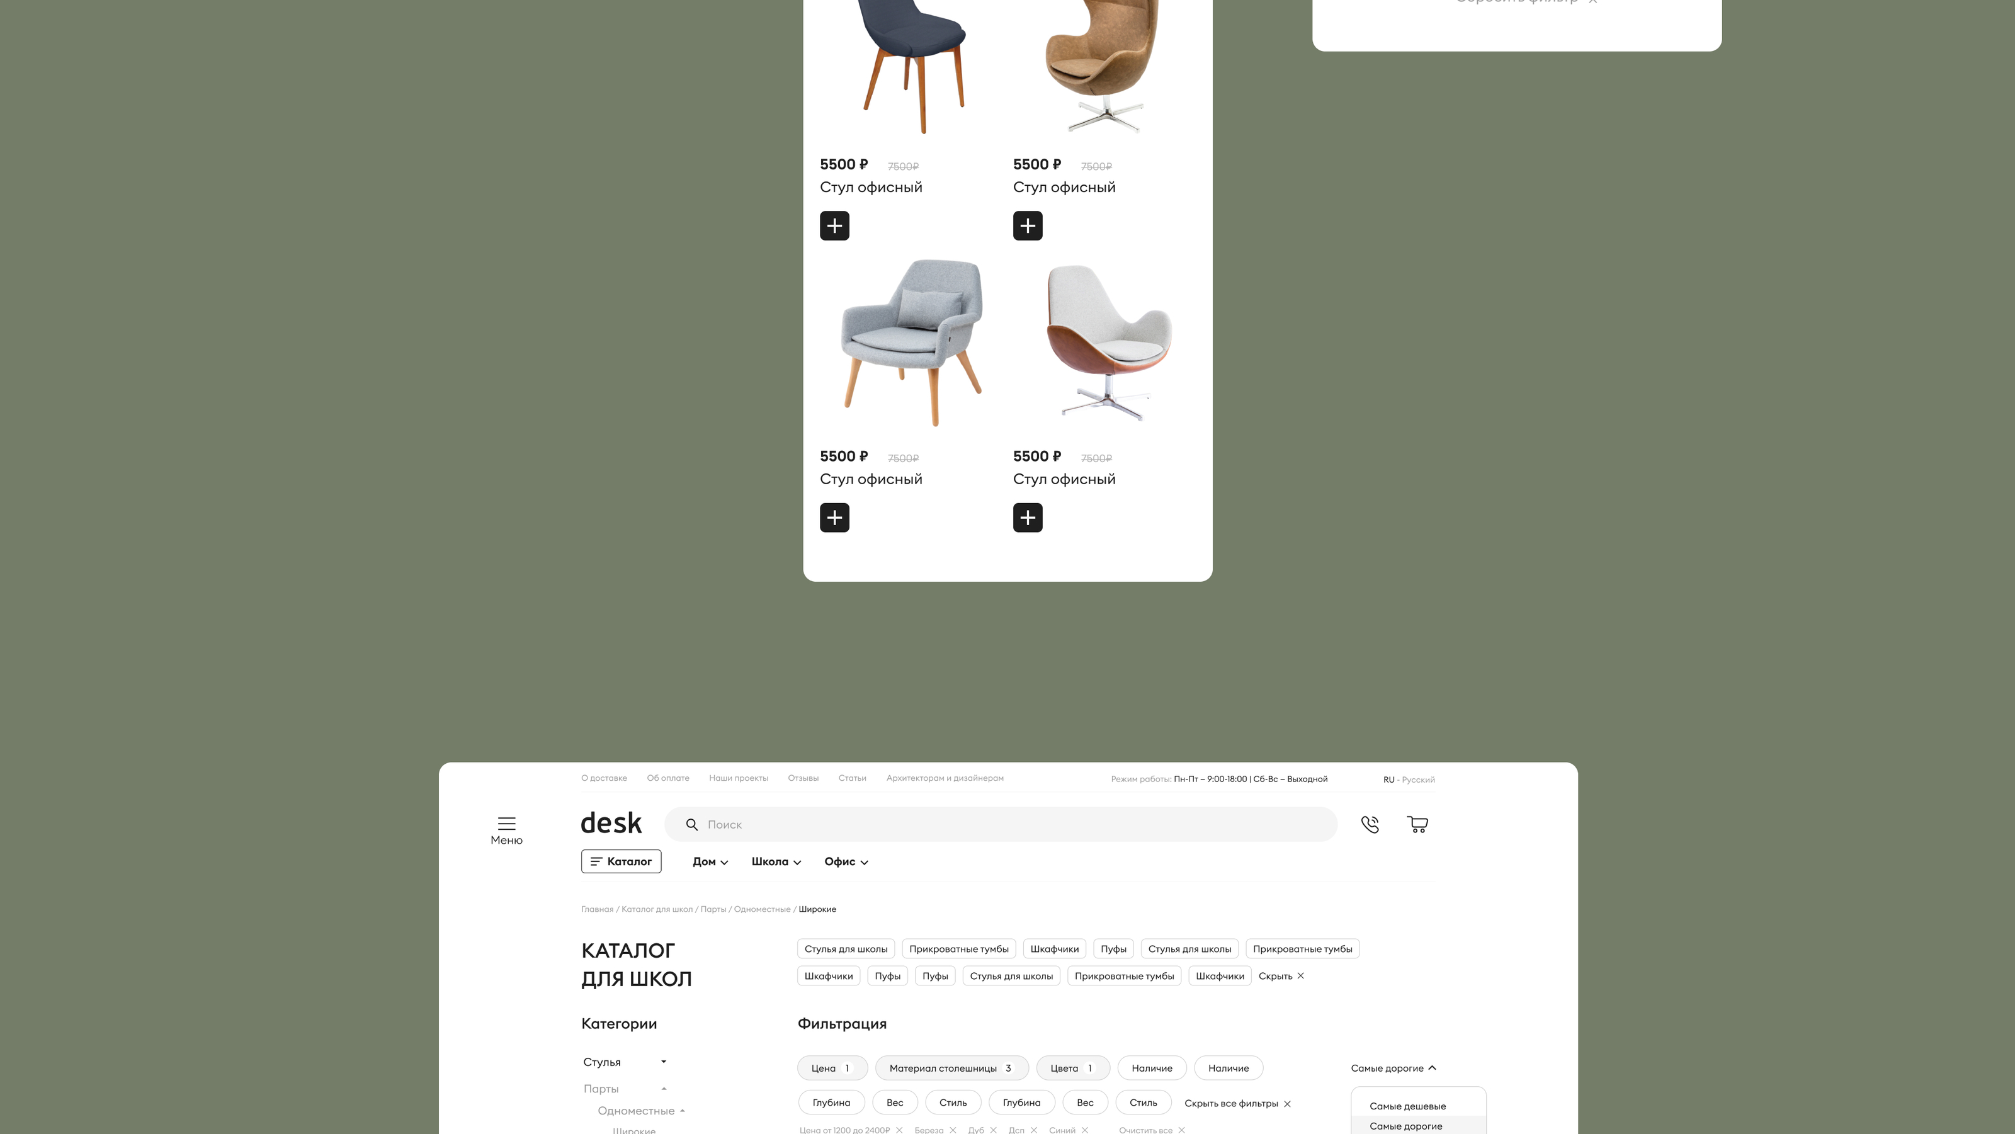Open the Дом navigation menu
Screen dimensions: 2015x1134
pyautogui.click(x=710, y=862)
